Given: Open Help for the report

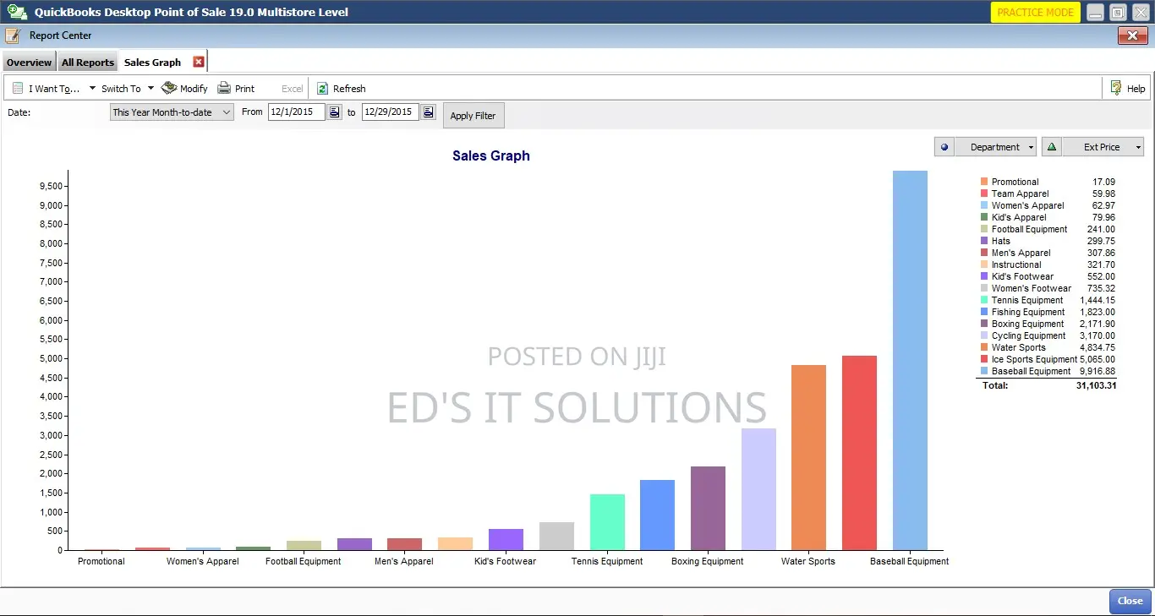Looking at the screenshot, I should coord(1127,88).
